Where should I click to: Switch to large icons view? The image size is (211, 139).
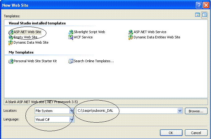click(x=197, y=15)
